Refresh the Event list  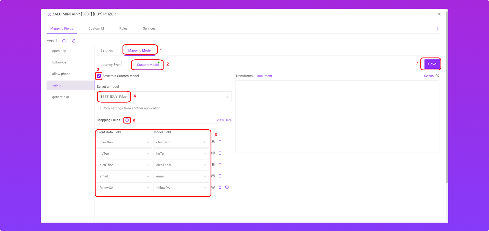click(x=64, y=41)
